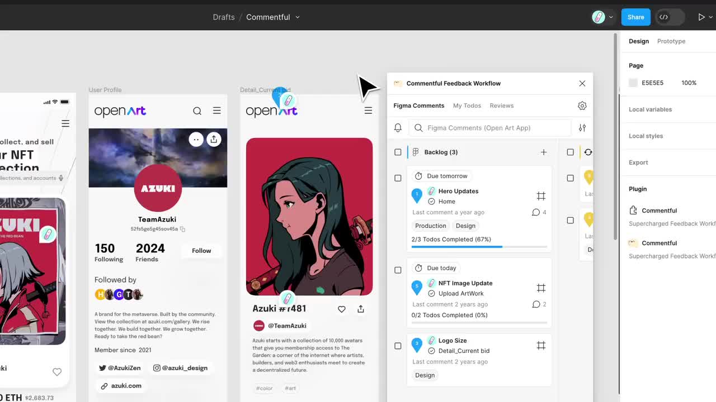
Task: Open the comment count icon on Hero Updates
Action: pyautogui.click(x=536, y=212)
